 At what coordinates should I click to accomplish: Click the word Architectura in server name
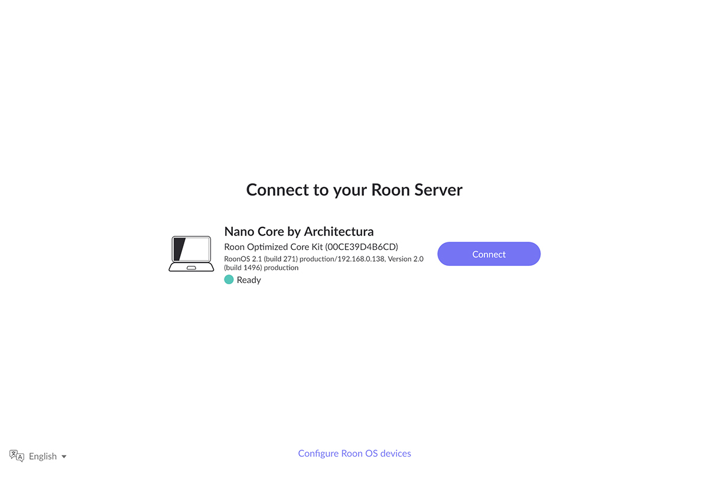coord(339,231)
